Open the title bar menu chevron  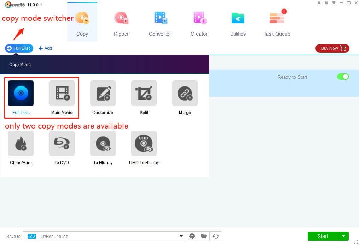coord(334,3)
